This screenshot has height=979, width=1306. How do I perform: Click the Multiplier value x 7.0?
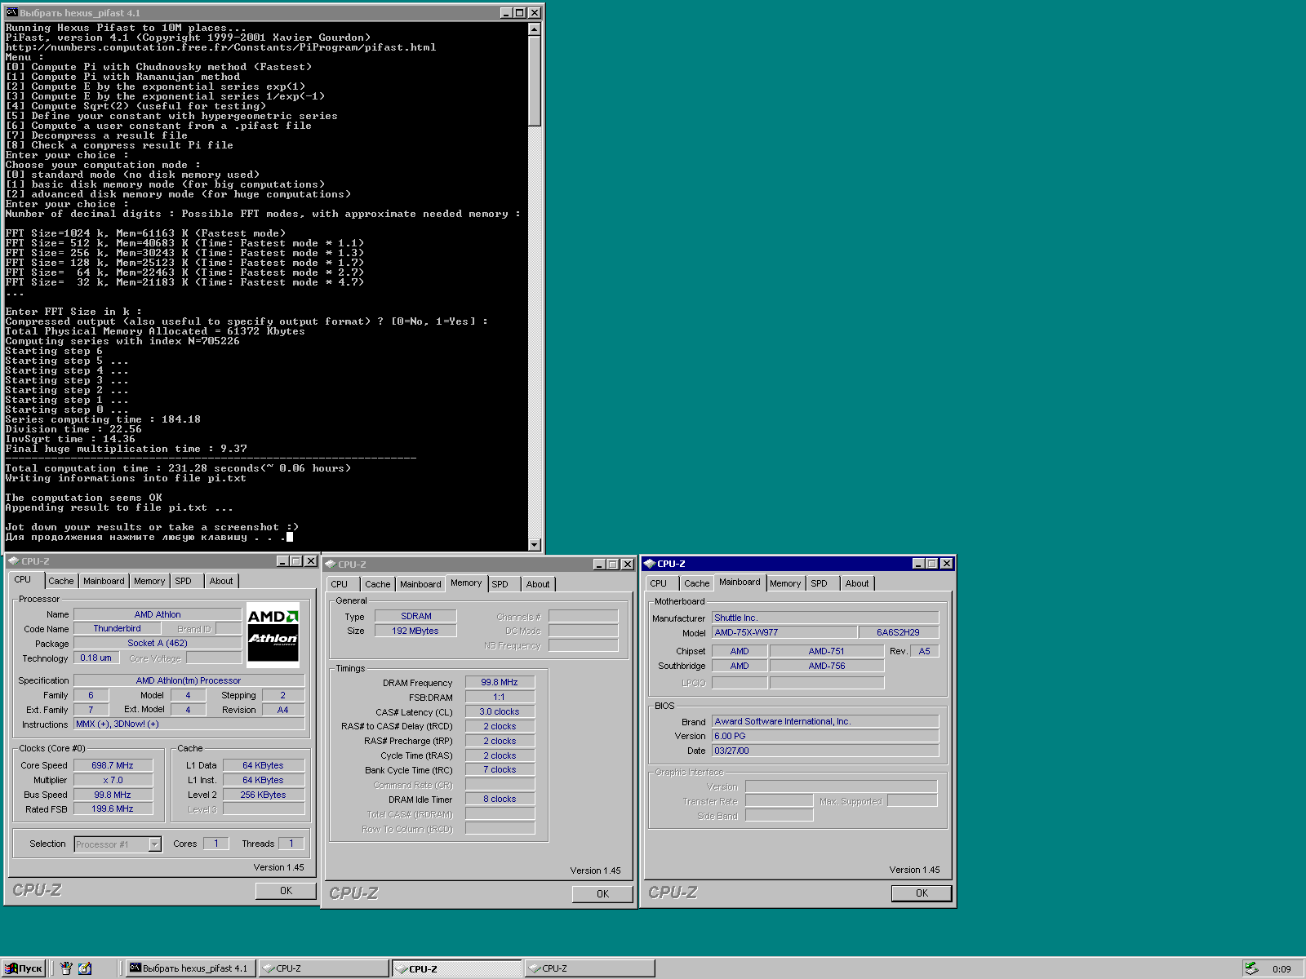pyautogui.click(x=113, y=780)
